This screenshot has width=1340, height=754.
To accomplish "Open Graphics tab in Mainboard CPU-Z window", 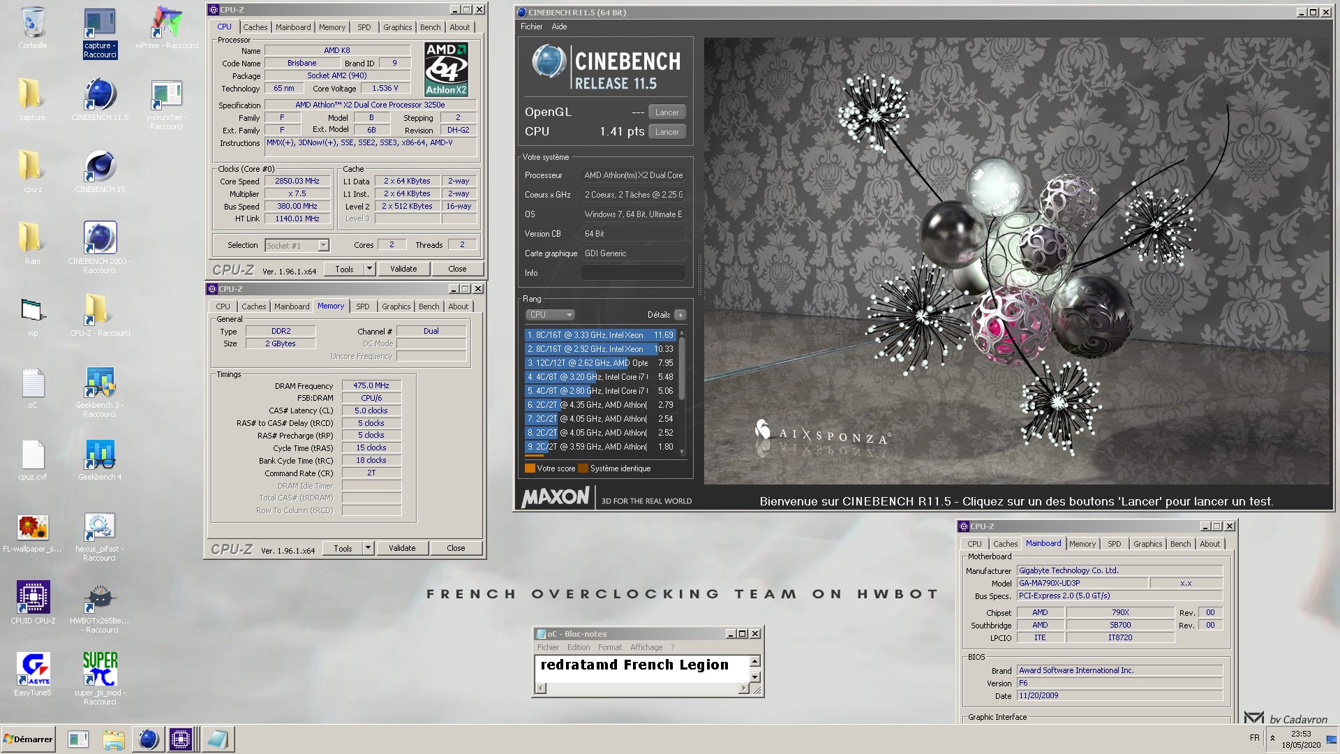I will point(1147,544).
